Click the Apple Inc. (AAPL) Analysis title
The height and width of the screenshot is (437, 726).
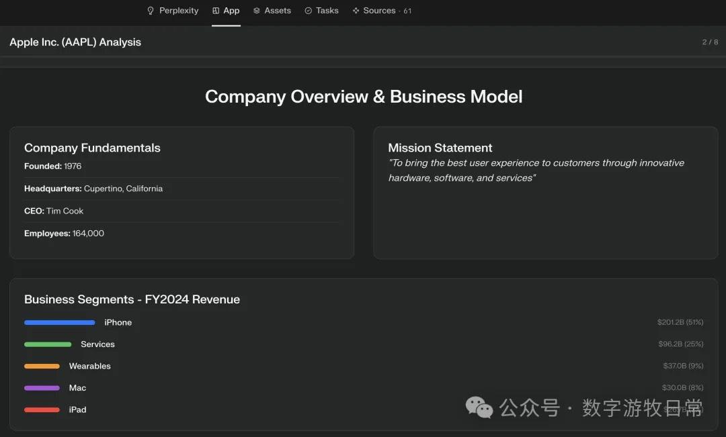click(x=75, y=42)
